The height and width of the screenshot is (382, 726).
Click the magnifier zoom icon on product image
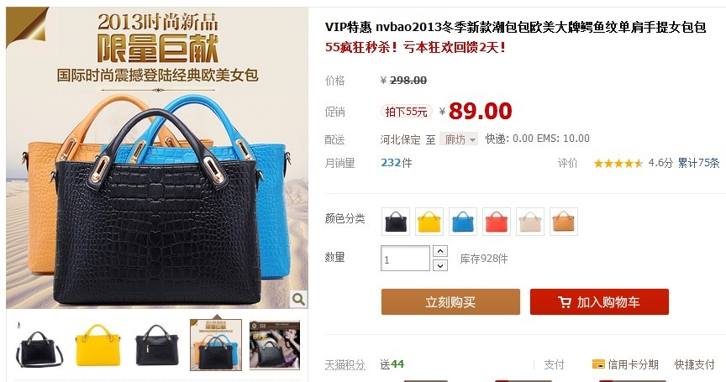298,299
